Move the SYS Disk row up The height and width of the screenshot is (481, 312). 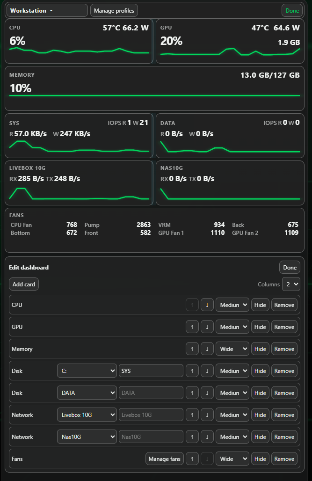[x=192, y=371]
